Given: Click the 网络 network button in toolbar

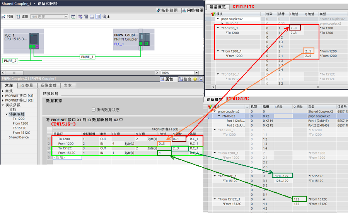Looking at the screenshot, I should coord(8,17).
